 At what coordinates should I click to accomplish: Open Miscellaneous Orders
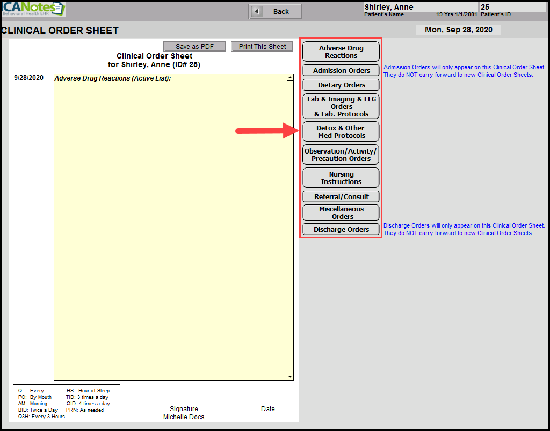341,213
